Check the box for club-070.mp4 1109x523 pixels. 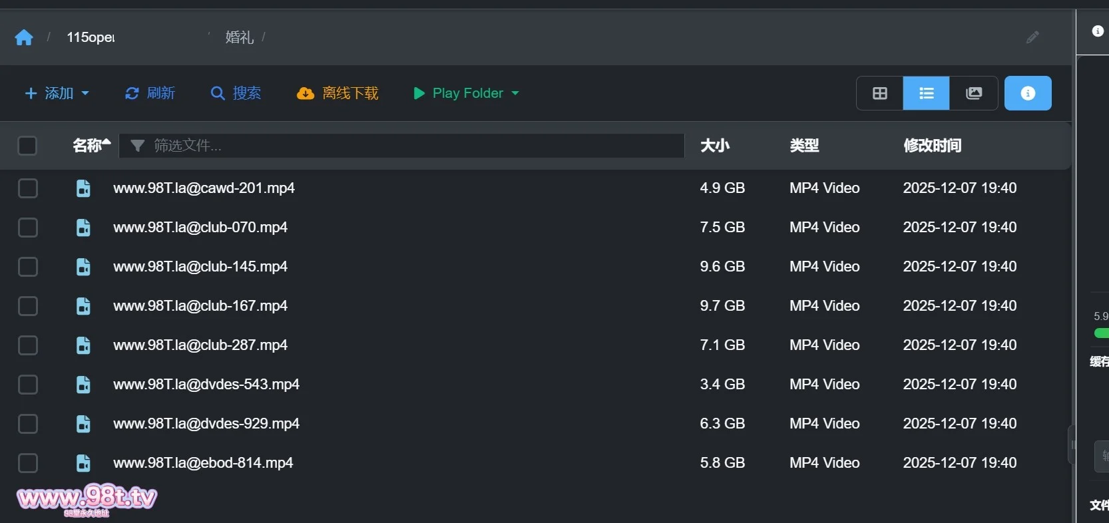pyautogui.click(x=28, y=228)
